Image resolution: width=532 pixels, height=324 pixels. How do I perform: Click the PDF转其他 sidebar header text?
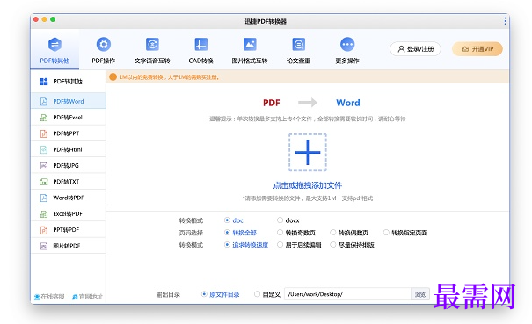tap(68, 82)
